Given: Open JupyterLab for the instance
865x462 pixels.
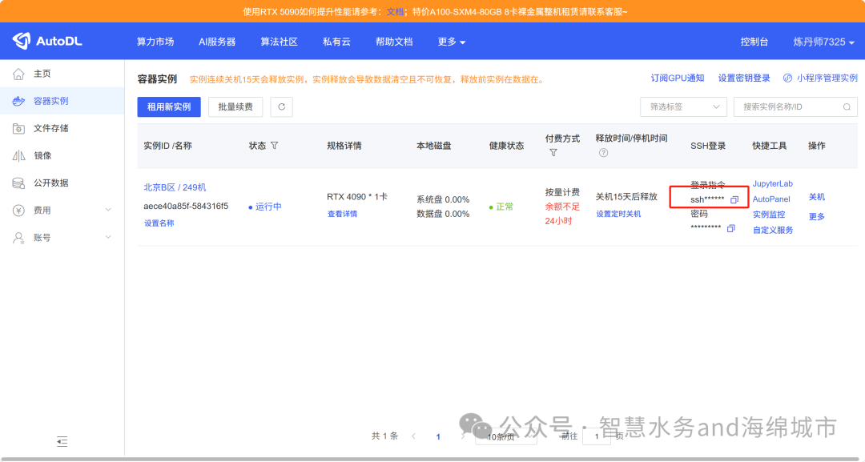Looking at the screenshot, I should click(x=772, y=183).
